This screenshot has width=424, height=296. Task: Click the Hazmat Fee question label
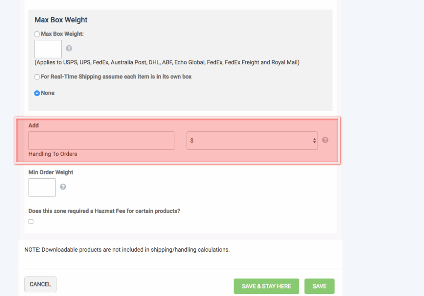point(104,211)
